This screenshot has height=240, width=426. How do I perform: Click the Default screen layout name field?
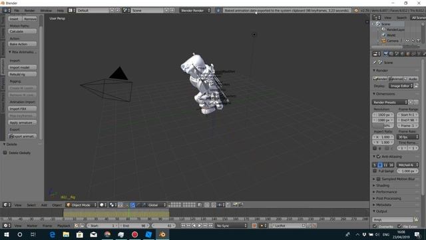[93, 11]
